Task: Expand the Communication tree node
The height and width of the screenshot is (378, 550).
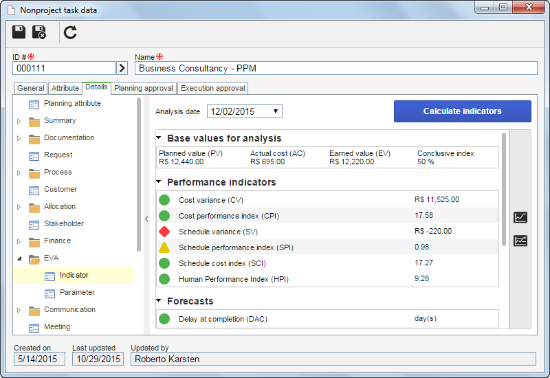Action: pos(19,310)
